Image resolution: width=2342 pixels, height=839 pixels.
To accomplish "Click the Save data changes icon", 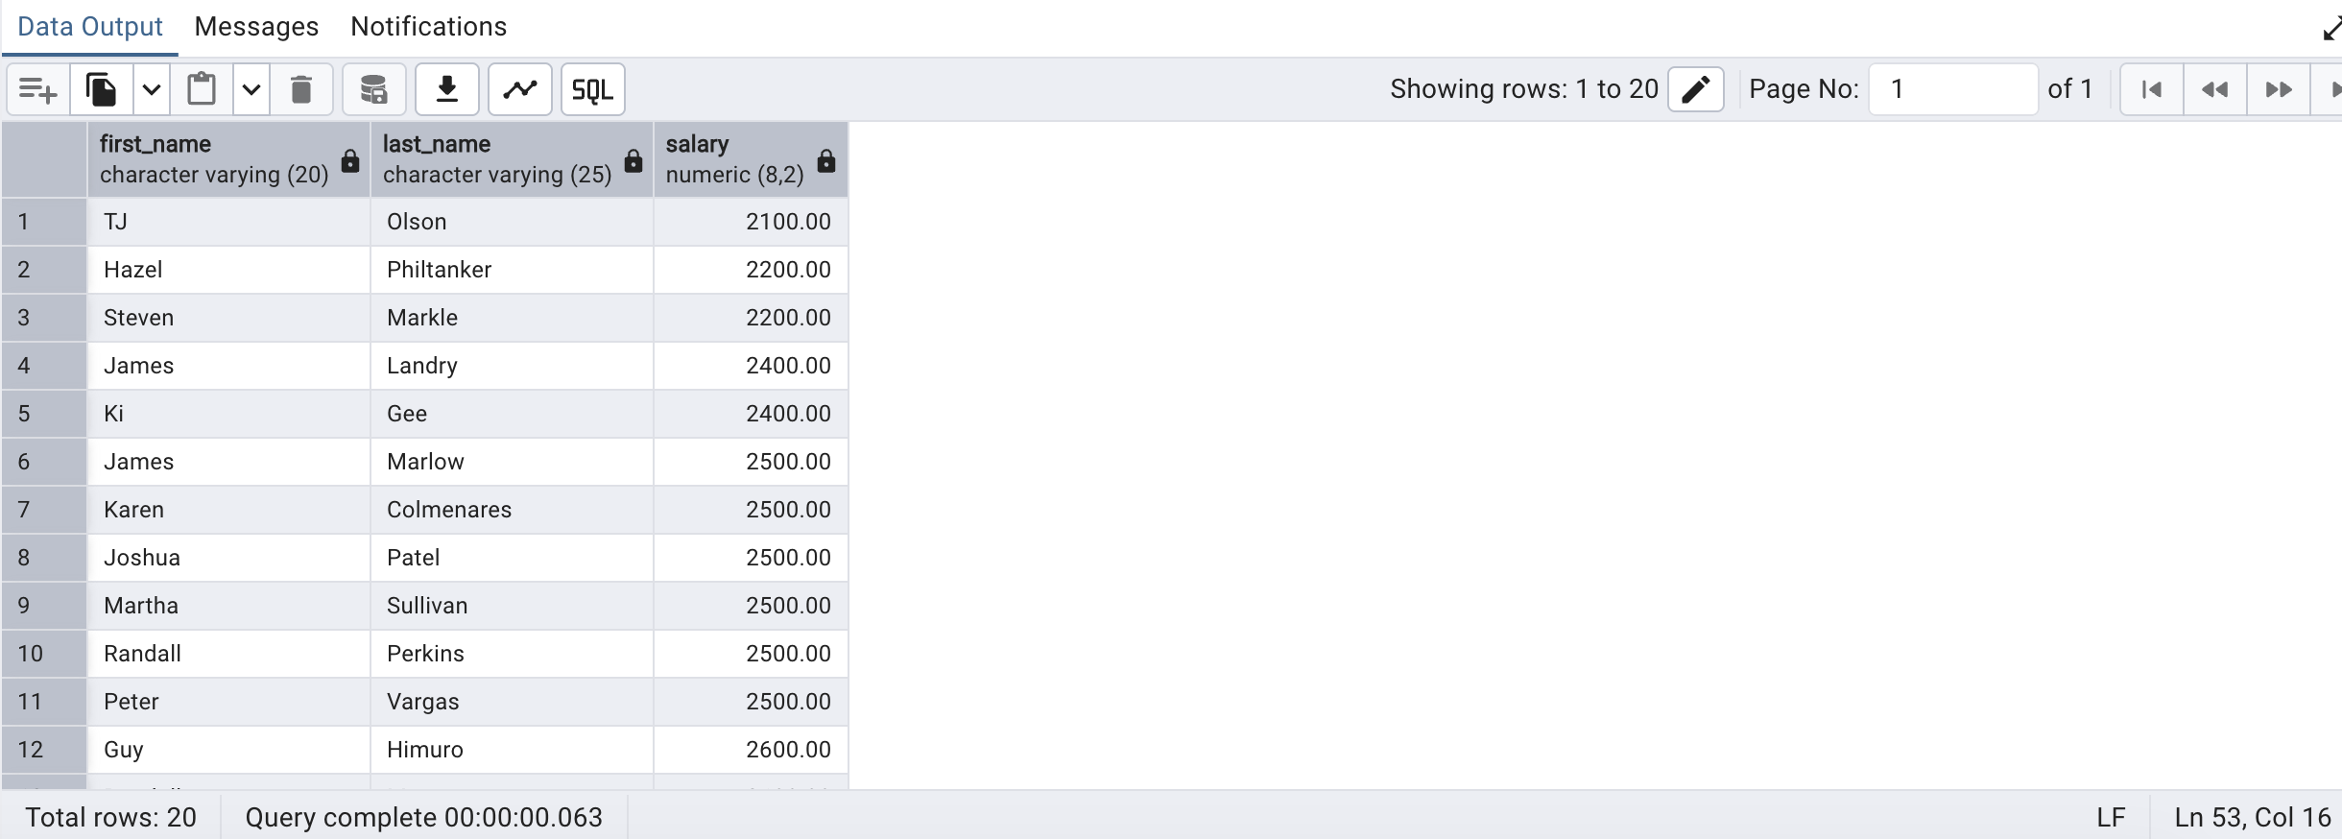I will pos(373,90).
